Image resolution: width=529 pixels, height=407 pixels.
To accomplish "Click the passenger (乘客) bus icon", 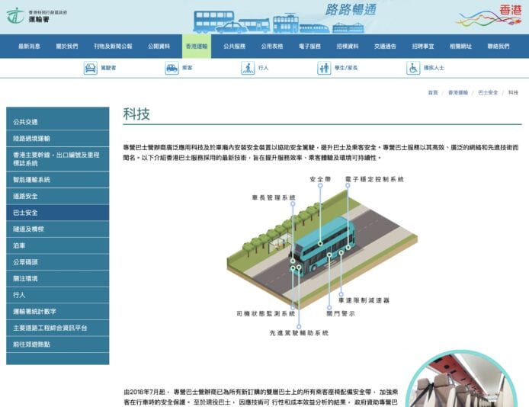I will click(172, 68).
